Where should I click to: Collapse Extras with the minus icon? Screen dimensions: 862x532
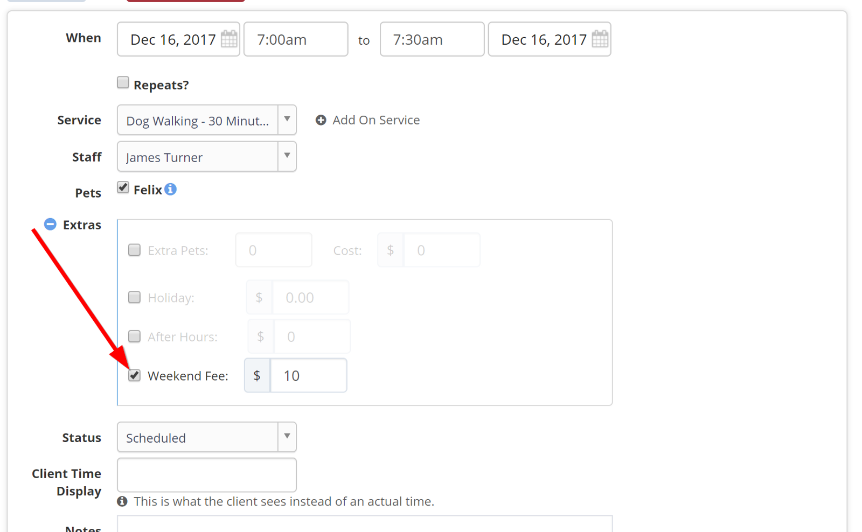click(50, 224)
